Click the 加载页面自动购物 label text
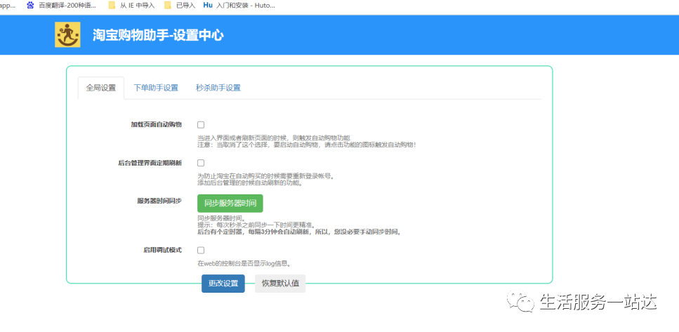This screenshot has width=679, height=332. coord(157,125)
